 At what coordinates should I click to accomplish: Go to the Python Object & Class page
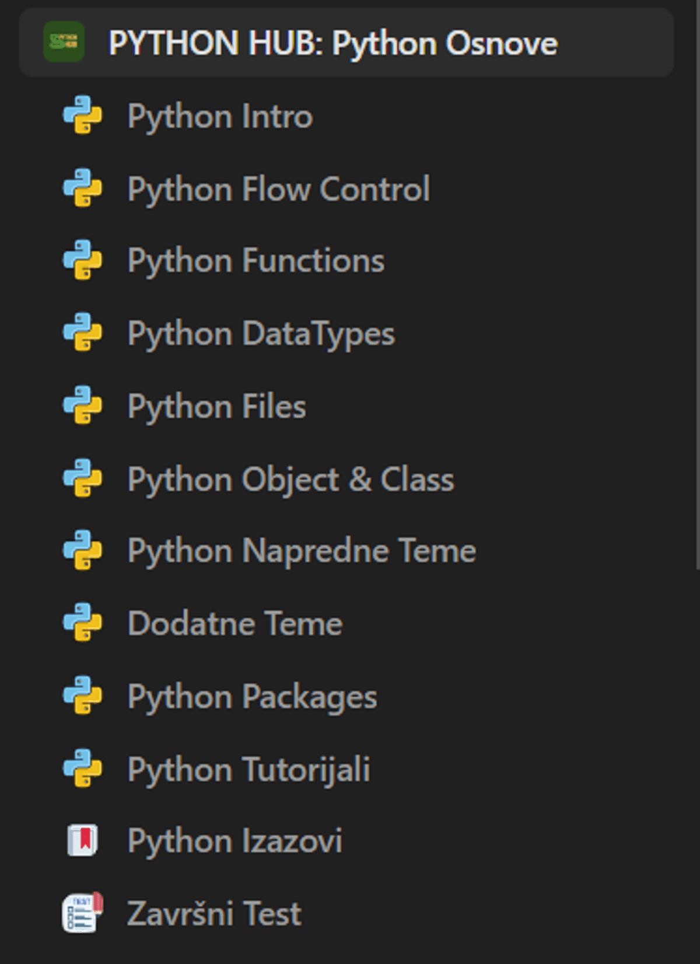coord(290,479)
